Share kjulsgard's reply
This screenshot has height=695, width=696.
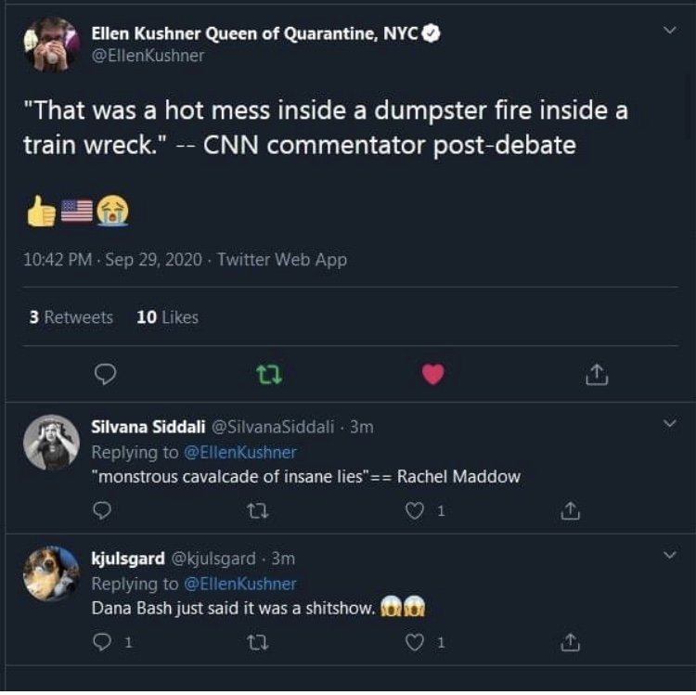pos(573,641)
